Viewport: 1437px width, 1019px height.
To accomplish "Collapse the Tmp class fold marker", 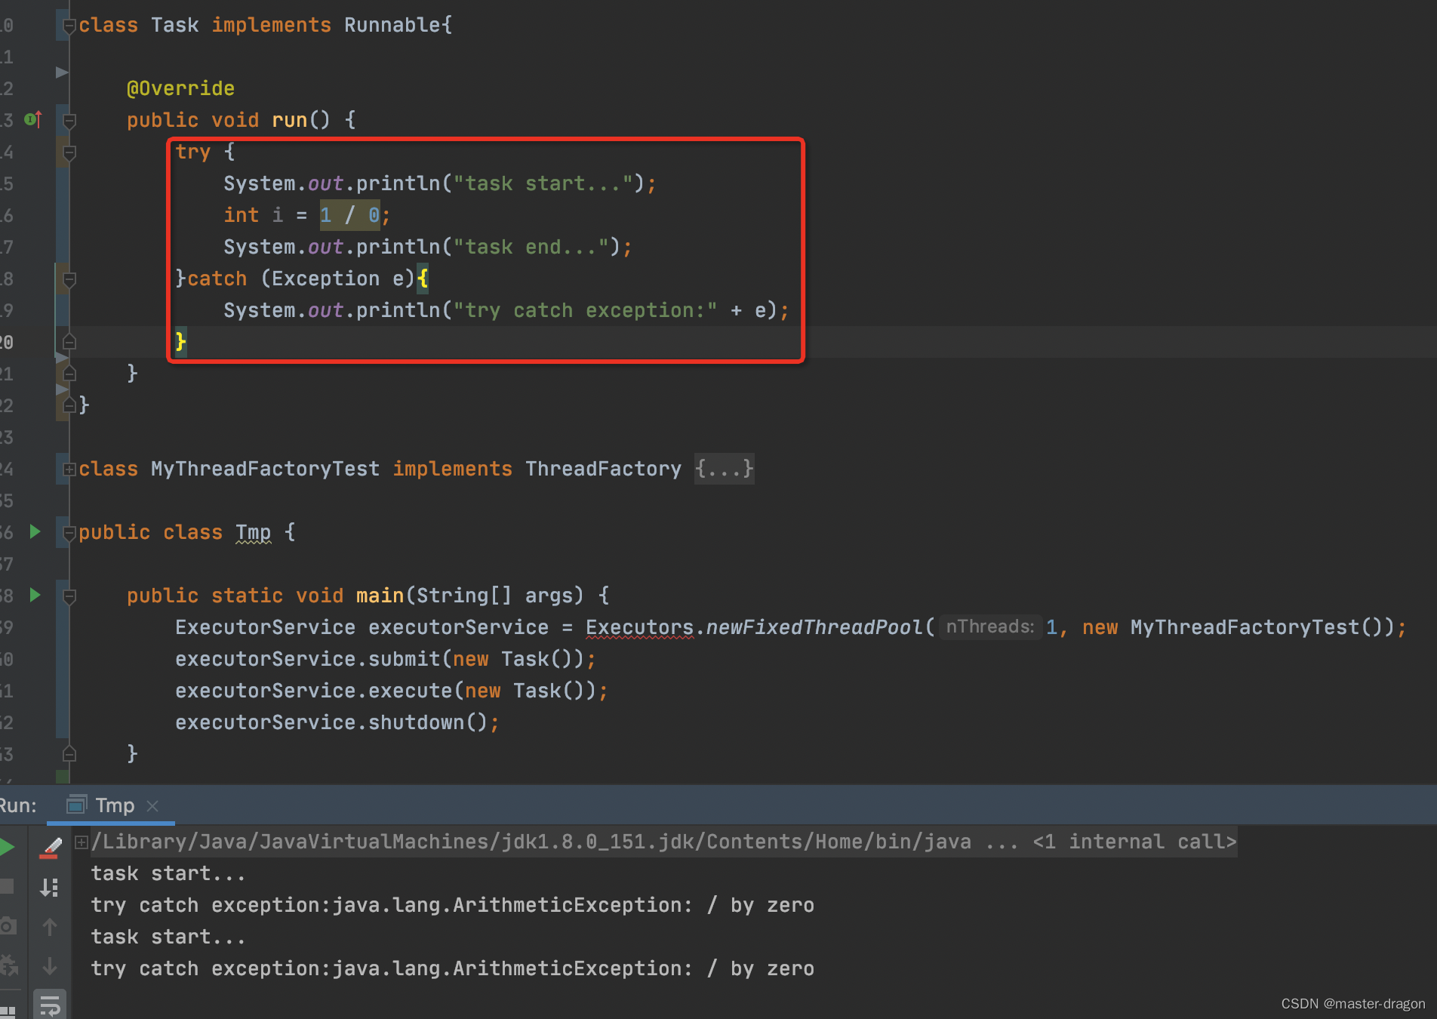I will click(x=69, y=533).
